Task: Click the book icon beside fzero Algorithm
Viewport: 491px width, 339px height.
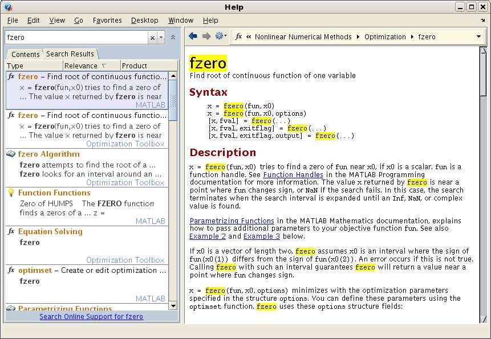Action: [11, 154]
